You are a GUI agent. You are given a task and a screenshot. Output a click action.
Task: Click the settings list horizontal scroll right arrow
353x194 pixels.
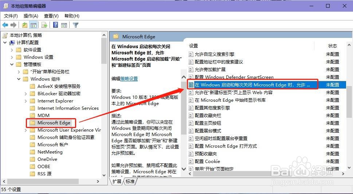tap(343, 174)
